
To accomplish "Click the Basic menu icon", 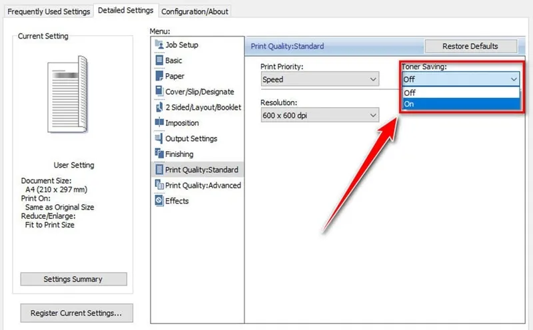I will pos(159,61).
